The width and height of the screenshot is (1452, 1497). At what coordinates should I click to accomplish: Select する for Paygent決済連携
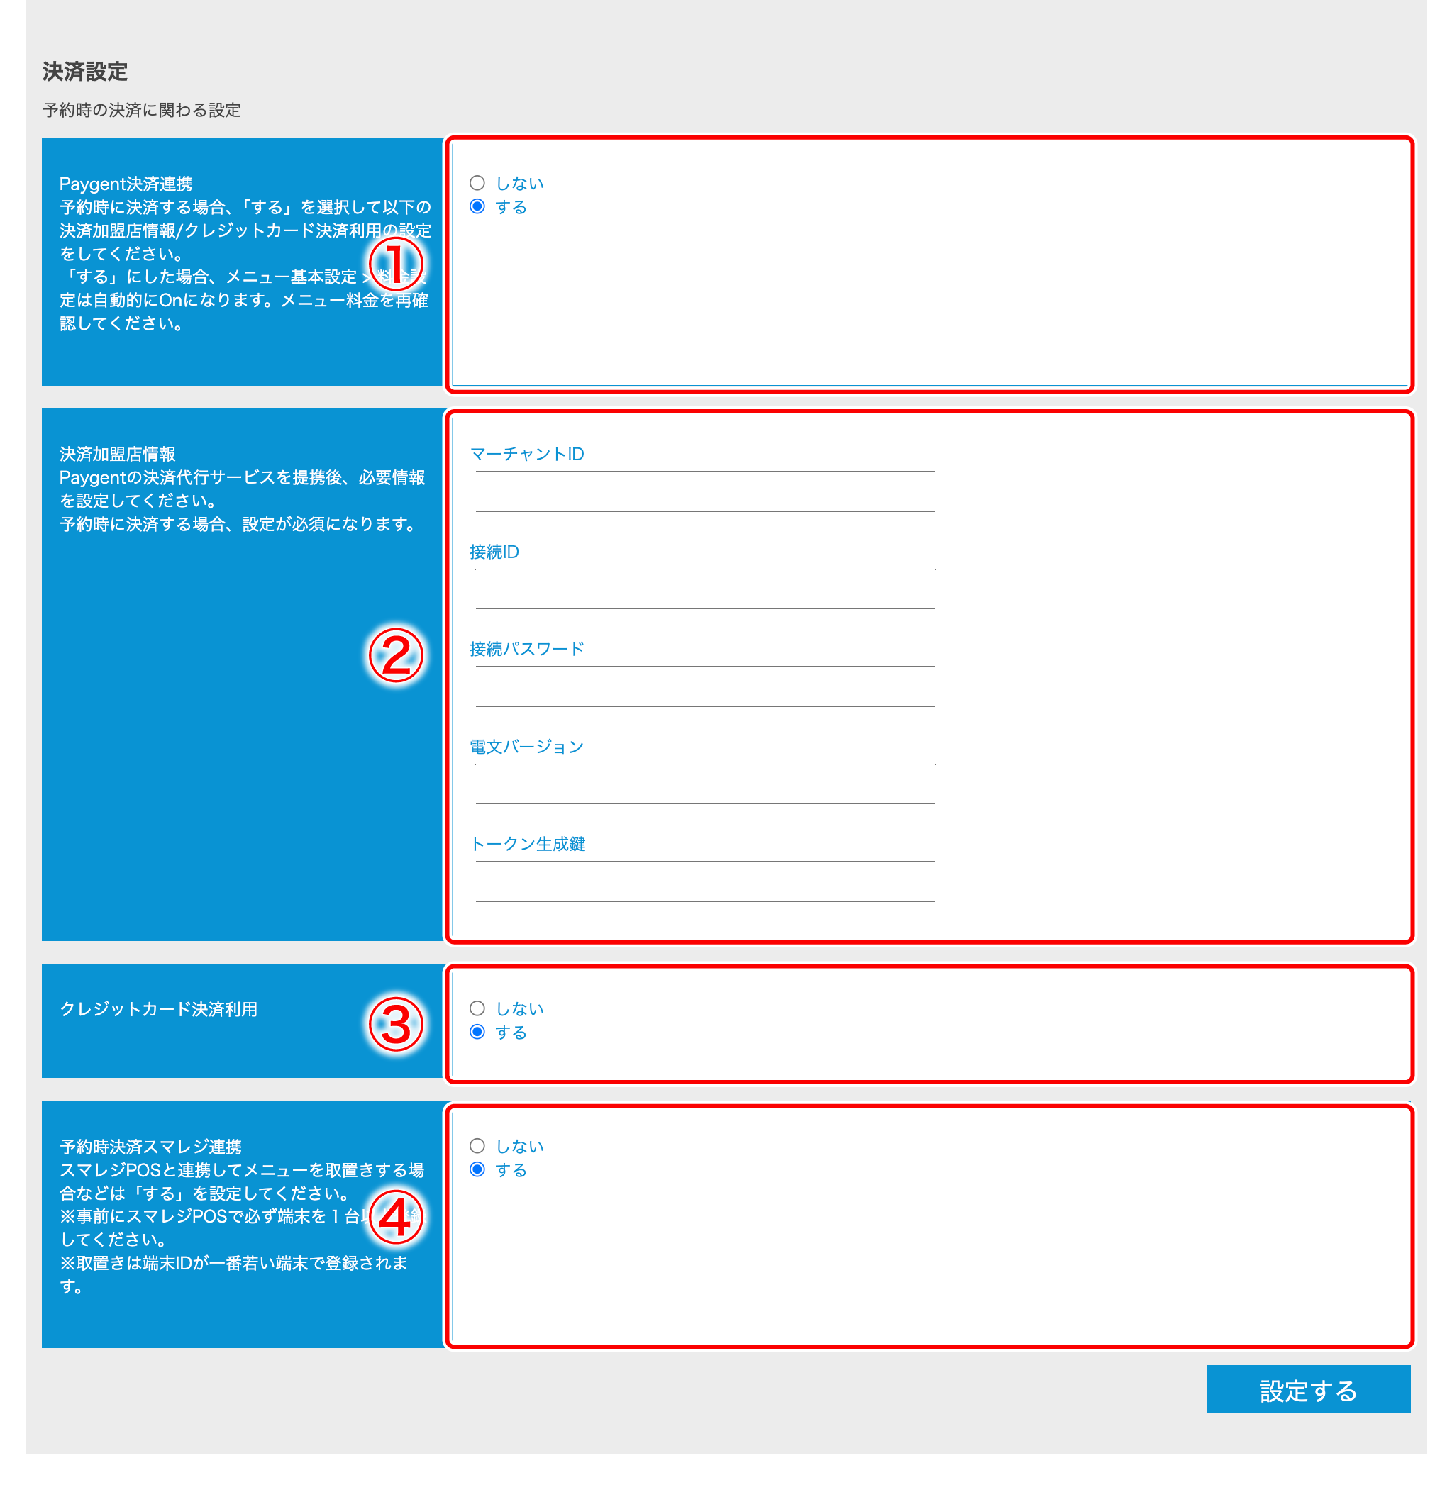[479, 206]
